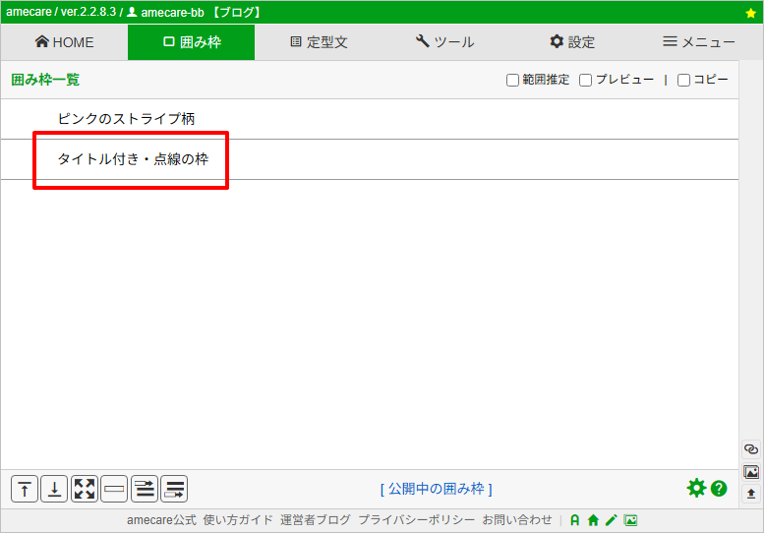Click the expand fullscreen arrows icon

(x=85, y=489)
